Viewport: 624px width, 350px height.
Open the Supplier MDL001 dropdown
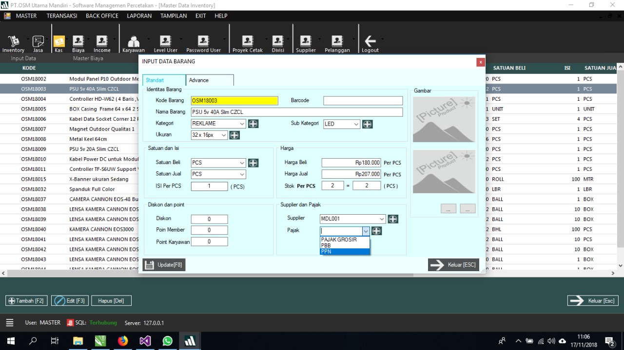(381, 219)
